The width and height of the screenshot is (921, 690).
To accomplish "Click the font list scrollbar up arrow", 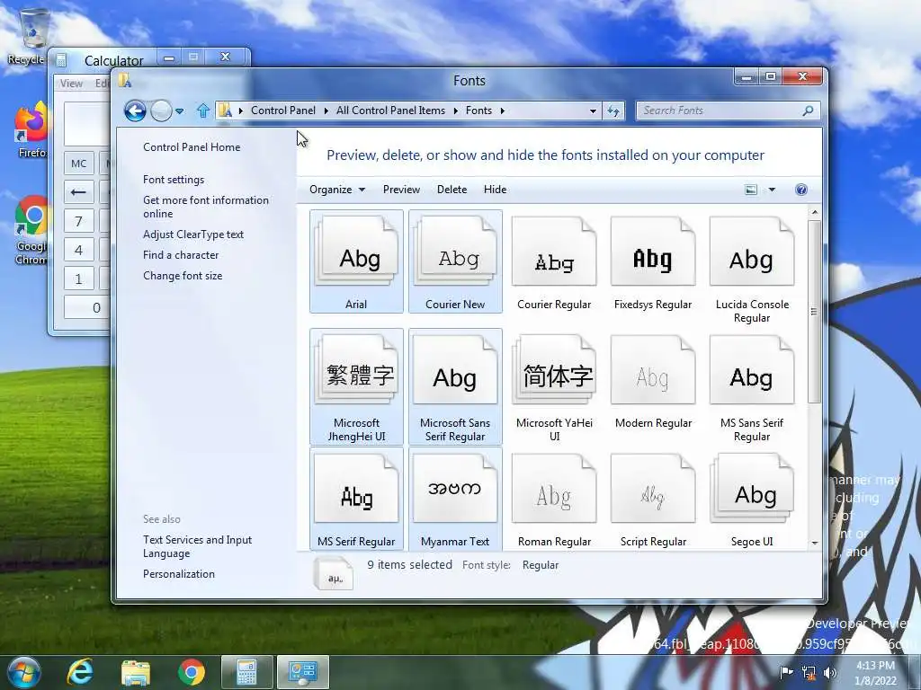I will point(815,212).
